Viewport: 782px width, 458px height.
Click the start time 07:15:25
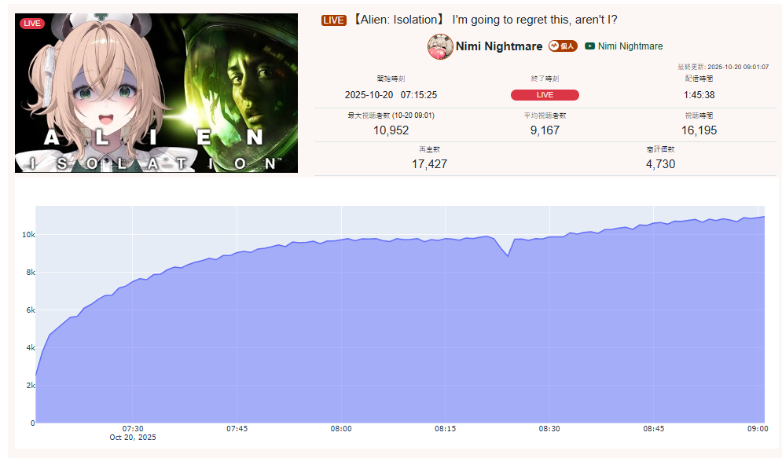[x=418, y=95]
